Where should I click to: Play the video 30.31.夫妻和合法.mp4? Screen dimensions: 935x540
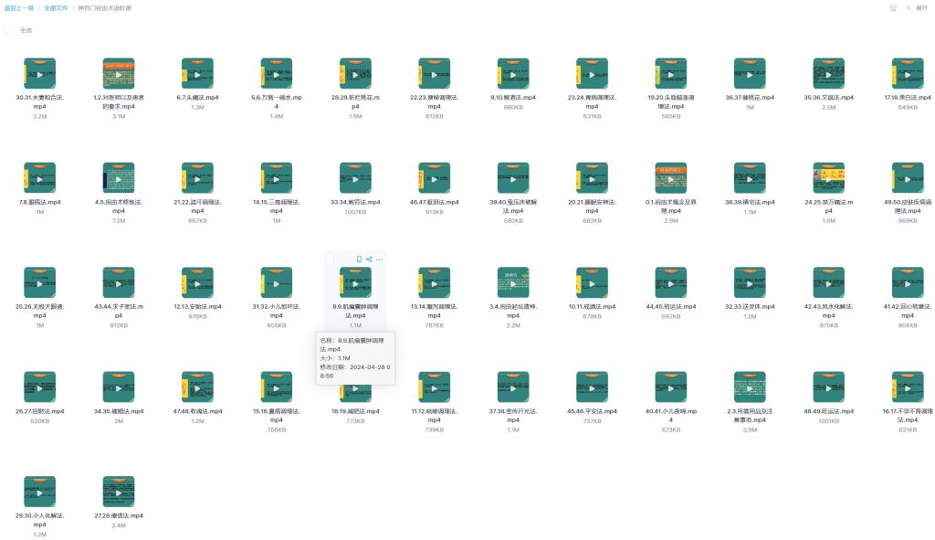coord(39,74)
